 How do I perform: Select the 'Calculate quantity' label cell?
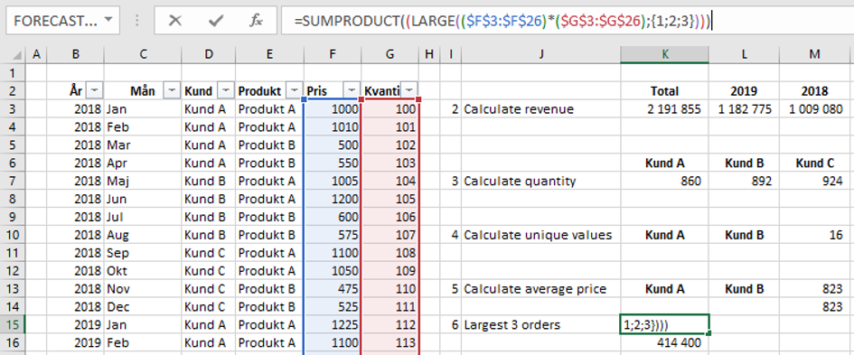click(x=540, y=181)
